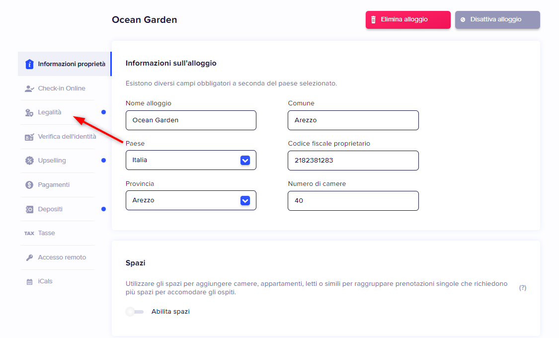Click the Informazioni proprietà info icon
Screen dimensions: 559x338
click(29, 64)
